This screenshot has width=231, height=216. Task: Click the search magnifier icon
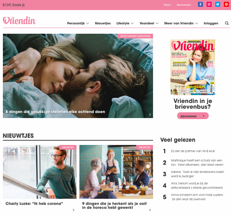pos(227,23)
